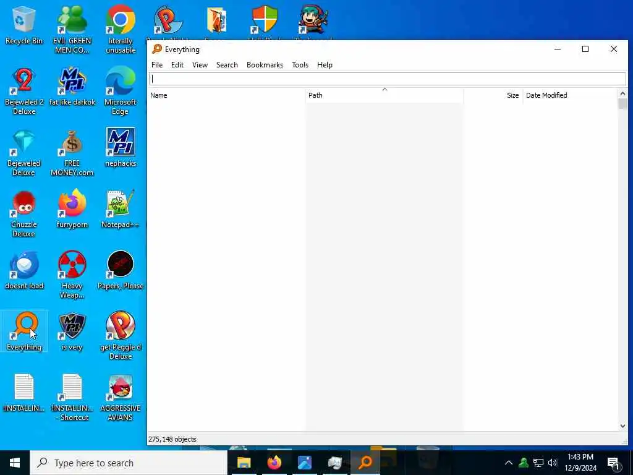Image resolution: width=633 pixels, height=475 pixels.
Task: Open the Help menu
Action: 325,64
